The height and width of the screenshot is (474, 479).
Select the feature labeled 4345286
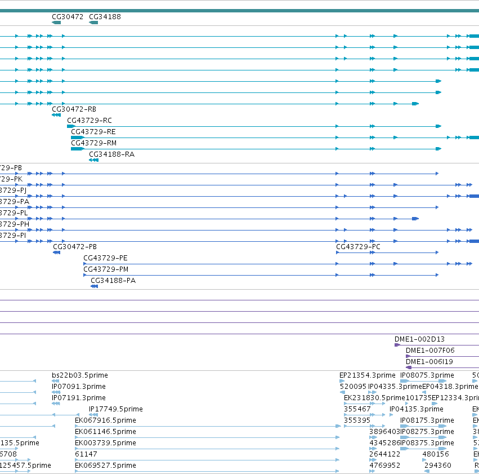(384, 443)
